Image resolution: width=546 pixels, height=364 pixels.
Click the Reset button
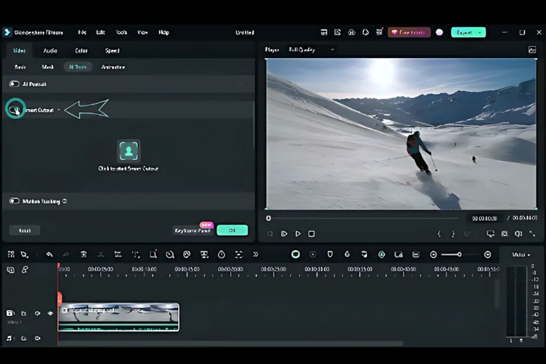[x=25, y=230]
